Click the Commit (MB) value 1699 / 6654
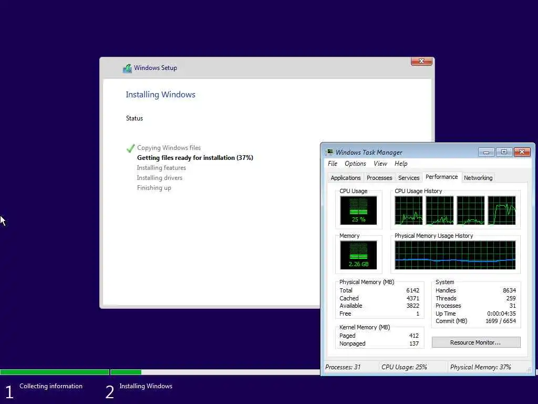This screenshot has height=404, width=538. [501, 321]
